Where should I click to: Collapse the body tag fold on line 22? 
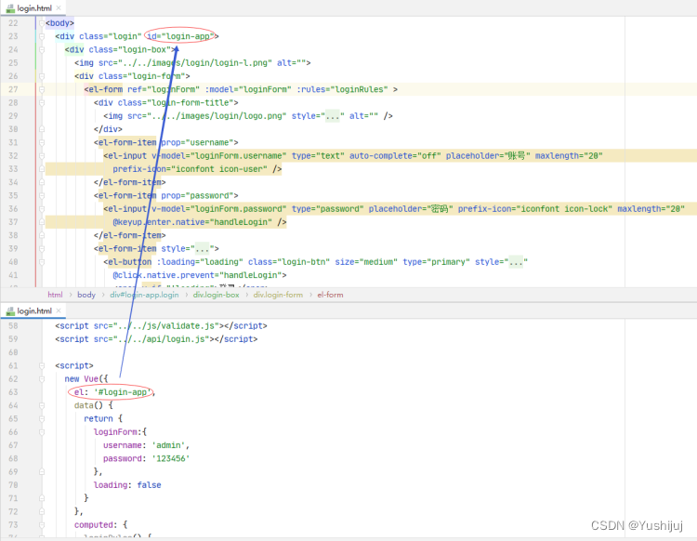41,23
